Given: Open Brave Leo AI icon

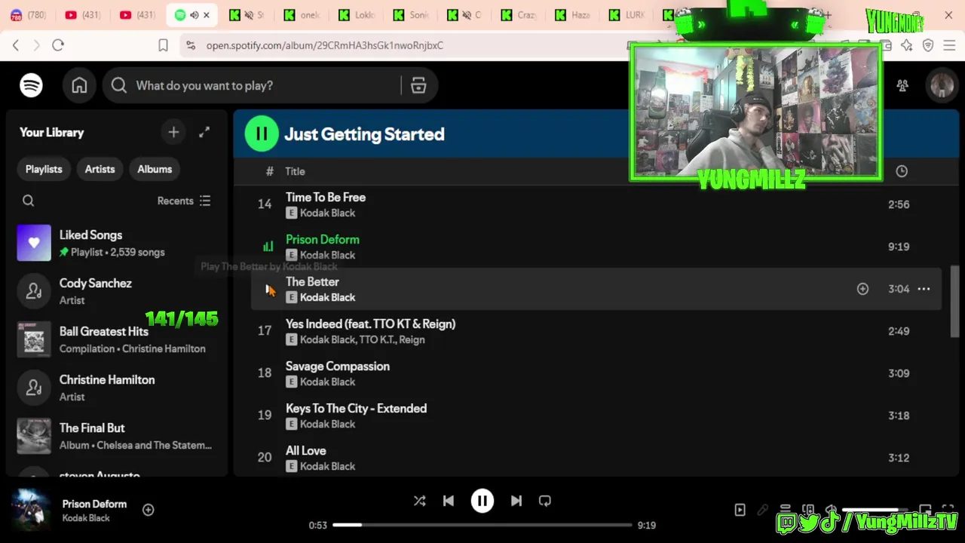Looking at the screenshot, I should point(906,45).
